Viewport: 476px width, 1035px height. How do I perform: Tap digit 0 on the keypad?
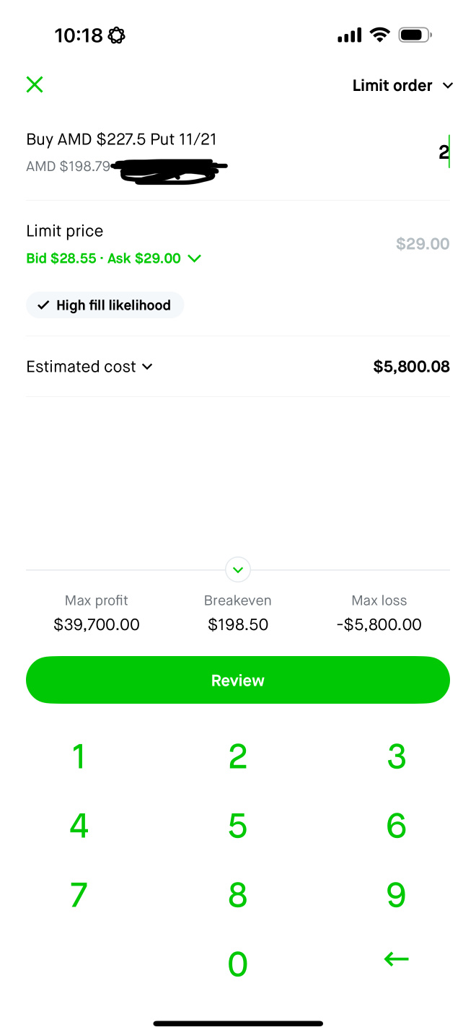[x=238, y=964]
